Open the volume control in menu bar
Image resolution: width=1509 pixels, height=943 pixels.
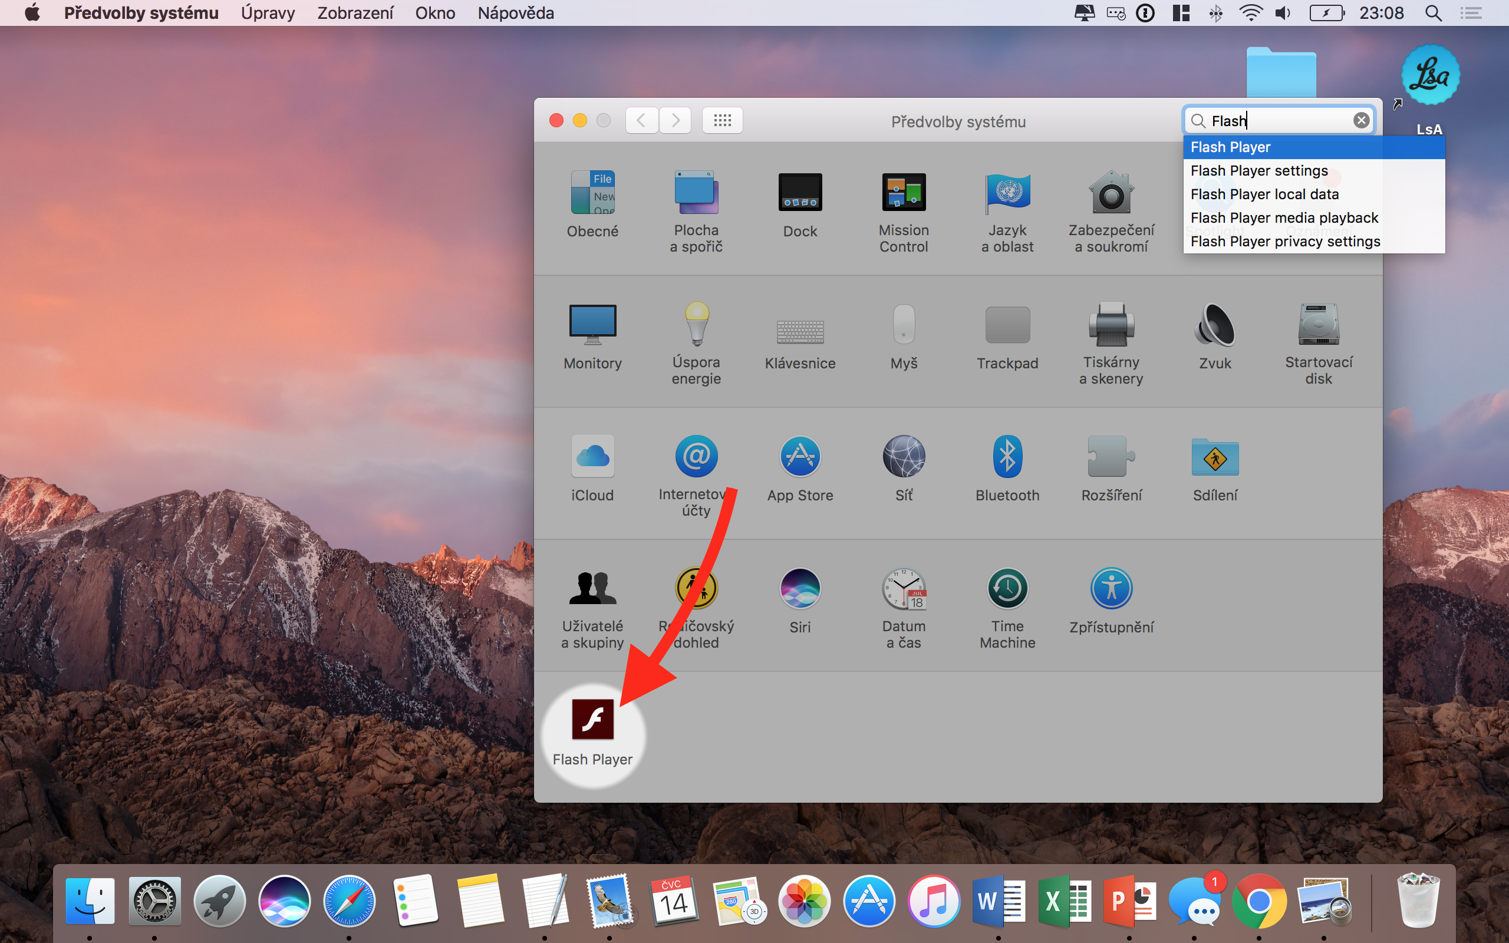(1283, 13)
